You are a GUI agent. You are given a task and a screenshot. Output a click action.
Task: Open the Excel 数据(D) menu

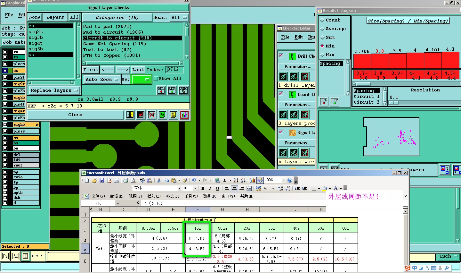pos(209,196)
